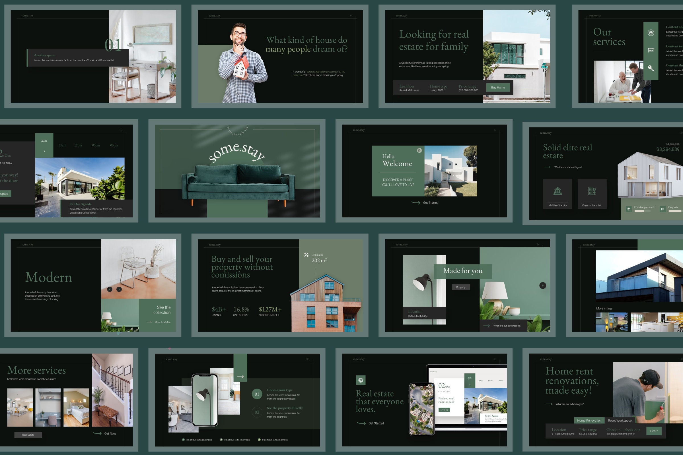Click the 202 m² living area value
Image resolution: width=683 pixels, height=455 pixels.
point(319,260)
